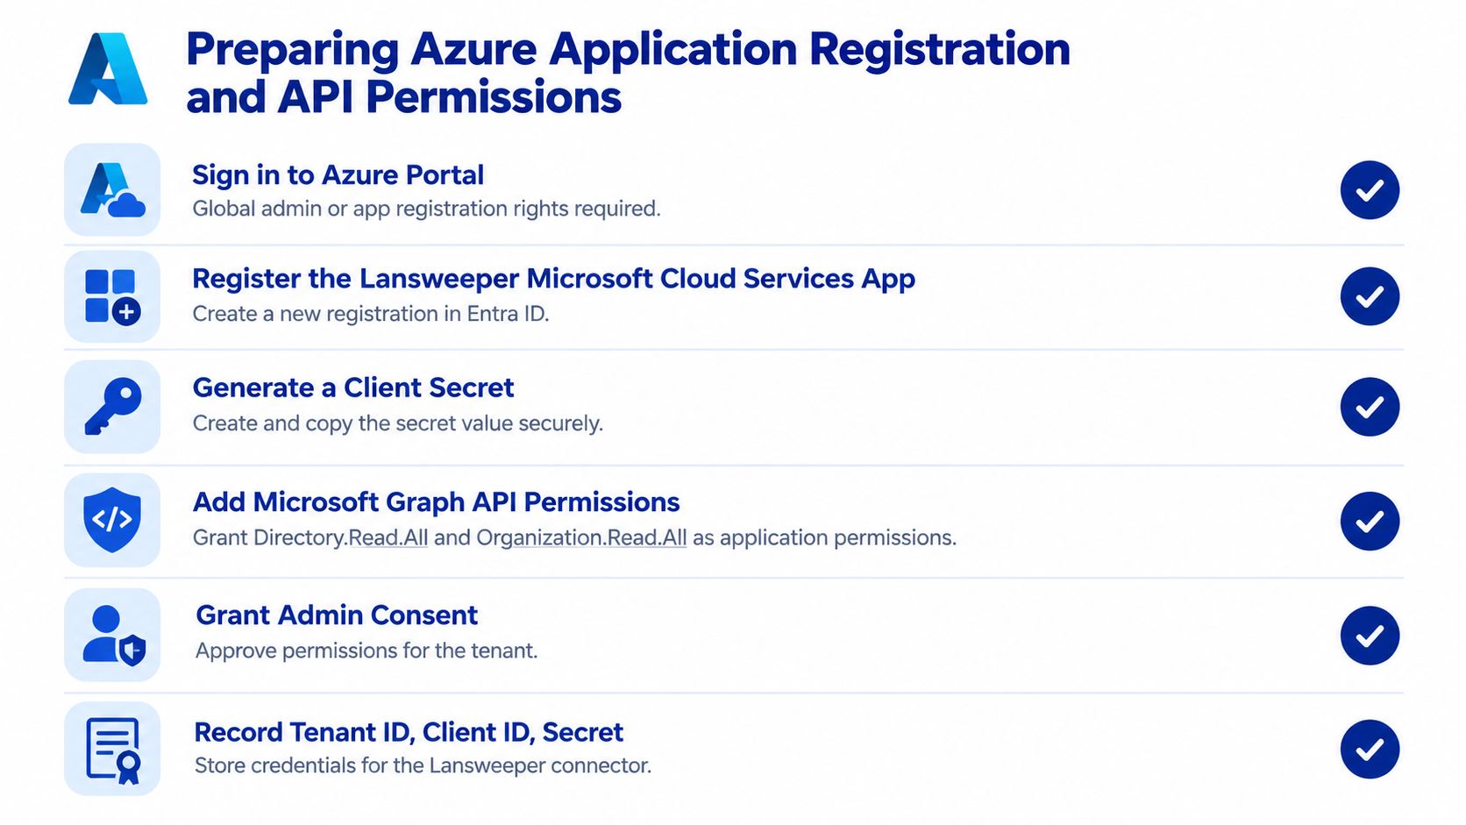The width and height of the screenshot is (1466, 825).
Task: Open the 'Record Tenant ID, Client ID, Secret' heading
Action: pyautogui.click(x=409, y=732)
